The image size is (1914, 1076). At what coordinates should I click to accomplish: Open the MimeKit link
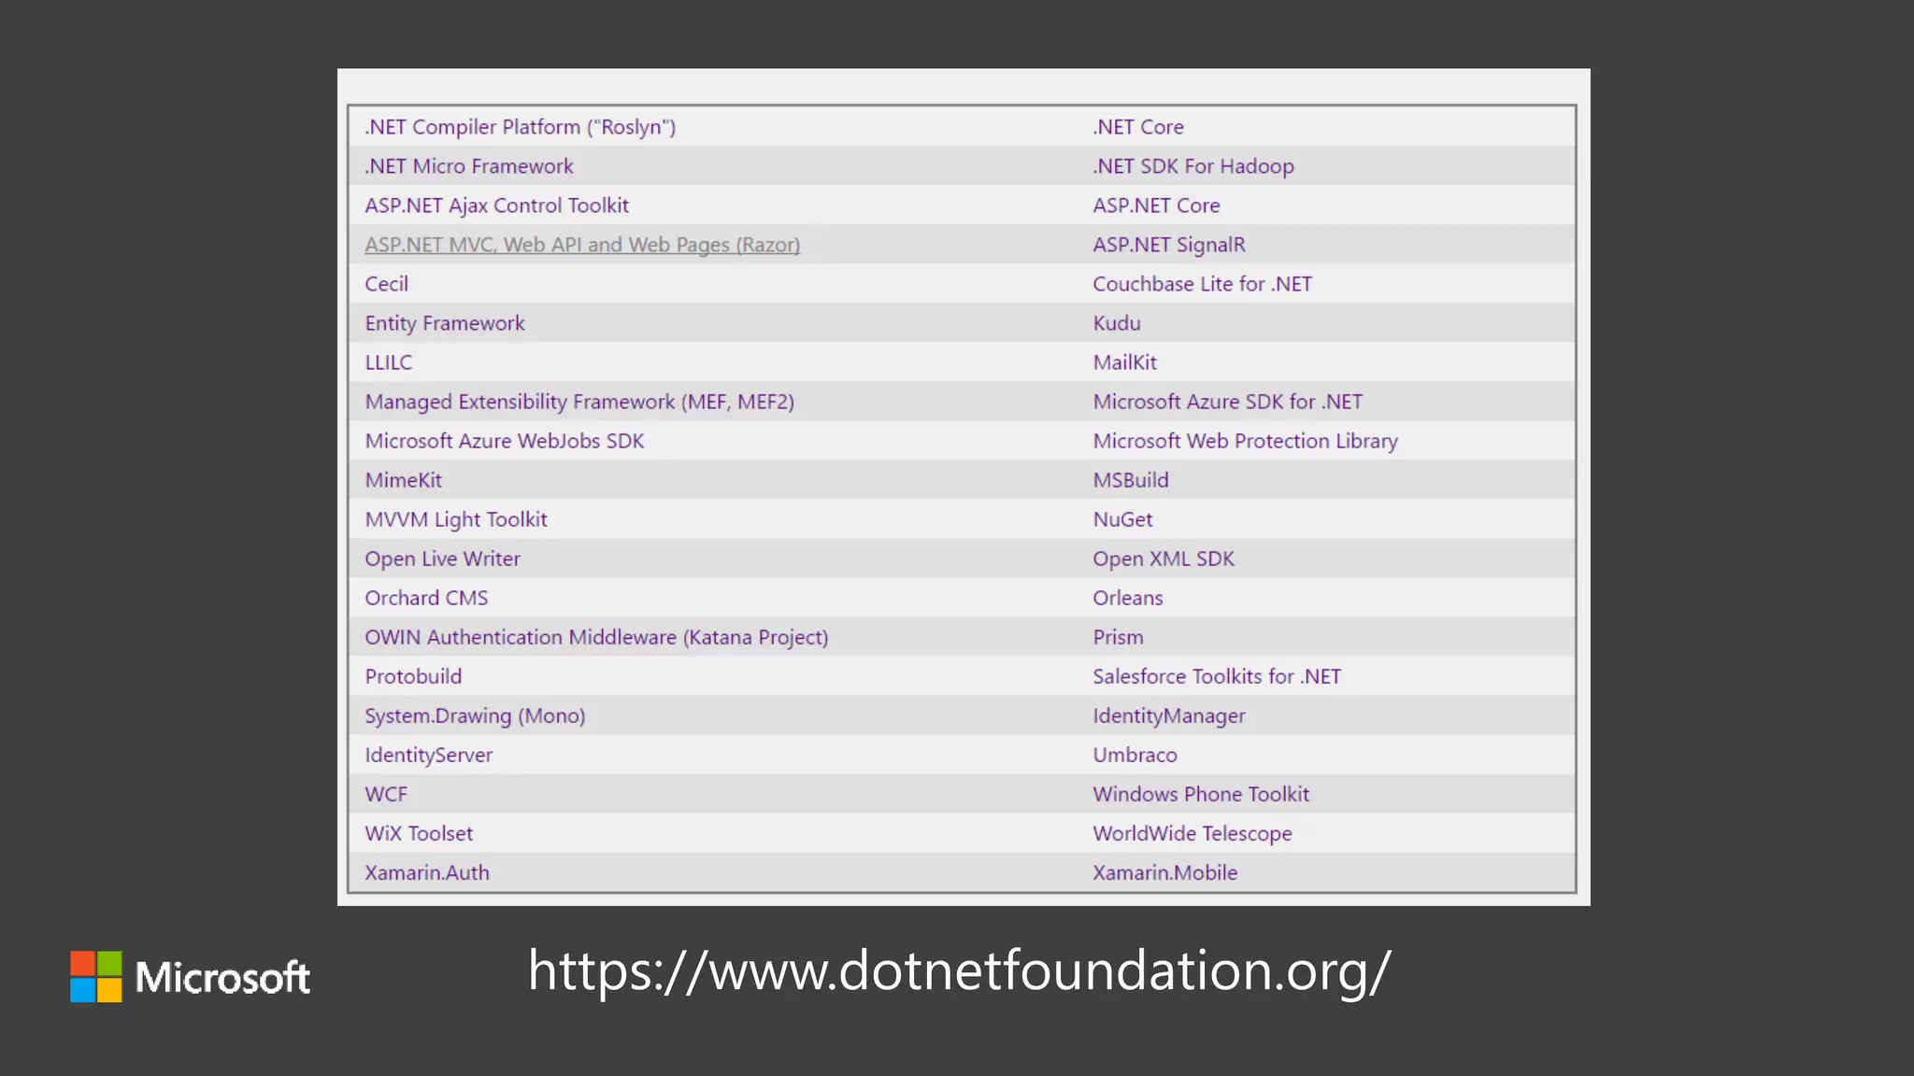point(403,480)
